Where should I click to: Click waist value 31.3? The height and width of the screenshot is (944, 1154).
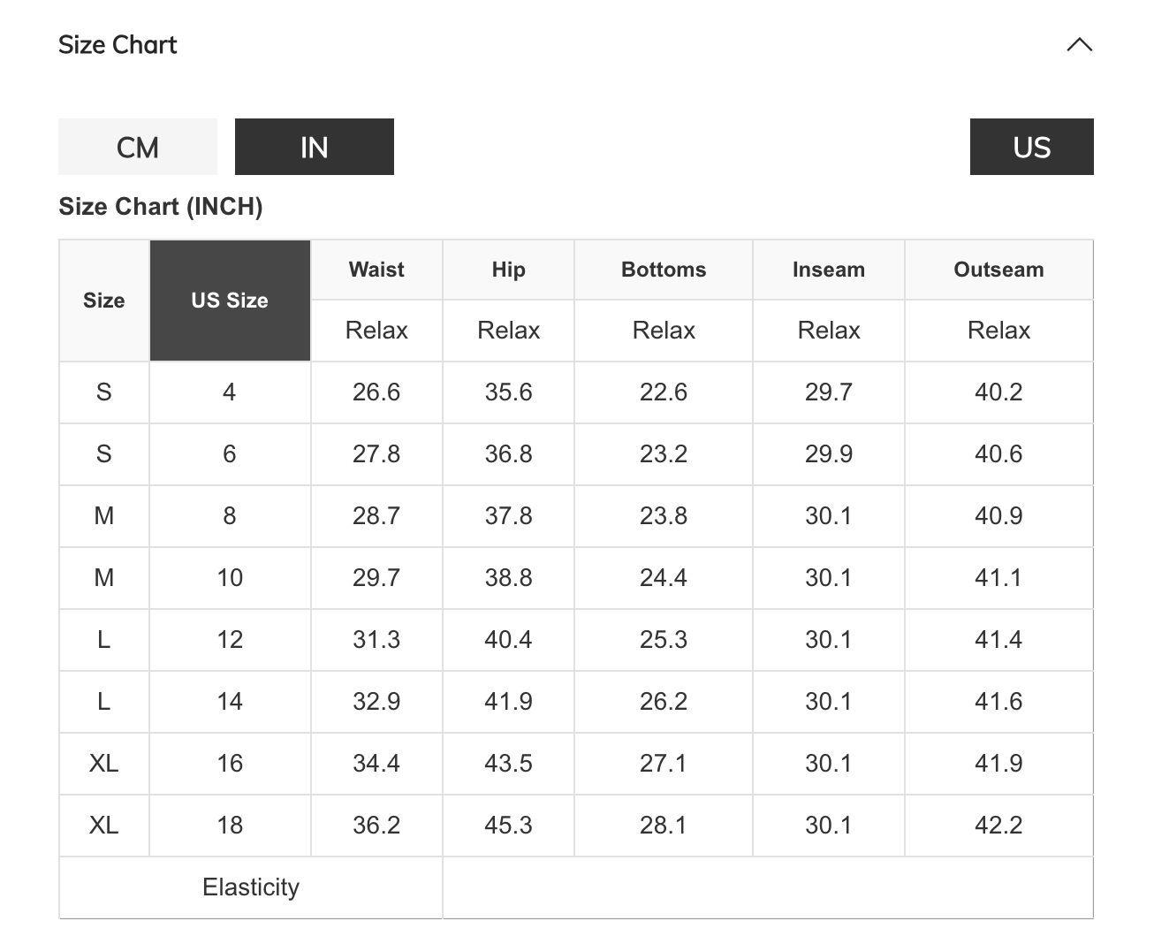(376, 640)
